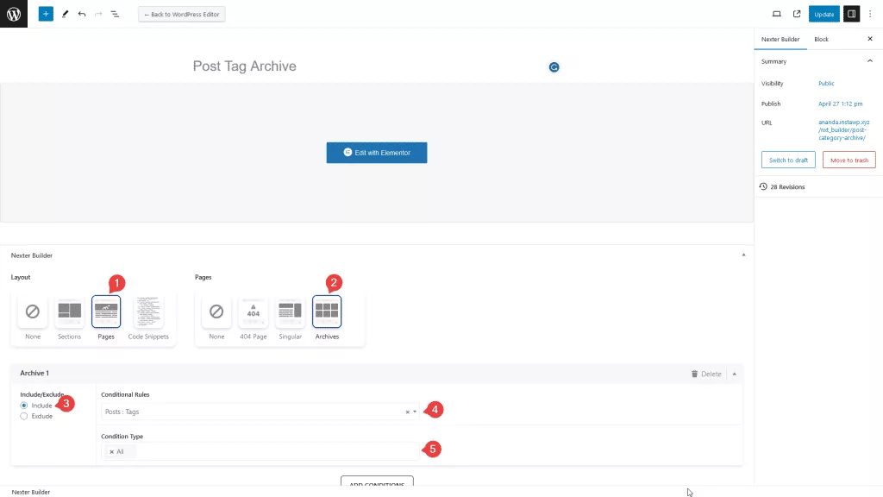Click the WordPress logo icon
This screenshot has width=883, height=497.
(x=14, y=14)
